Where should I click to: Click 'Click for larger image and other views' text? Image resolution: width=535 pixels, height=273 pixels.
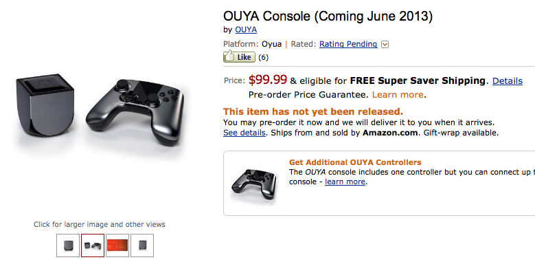100,224
